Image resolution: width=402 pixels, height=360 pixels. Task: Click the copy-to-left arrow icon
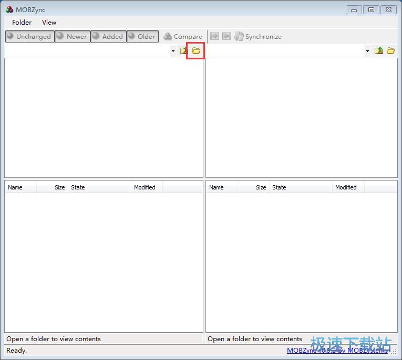coord(226,36)
